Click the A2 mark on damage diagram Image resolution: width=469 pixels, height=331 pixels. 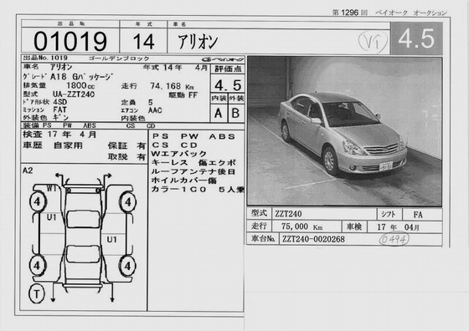28,171
